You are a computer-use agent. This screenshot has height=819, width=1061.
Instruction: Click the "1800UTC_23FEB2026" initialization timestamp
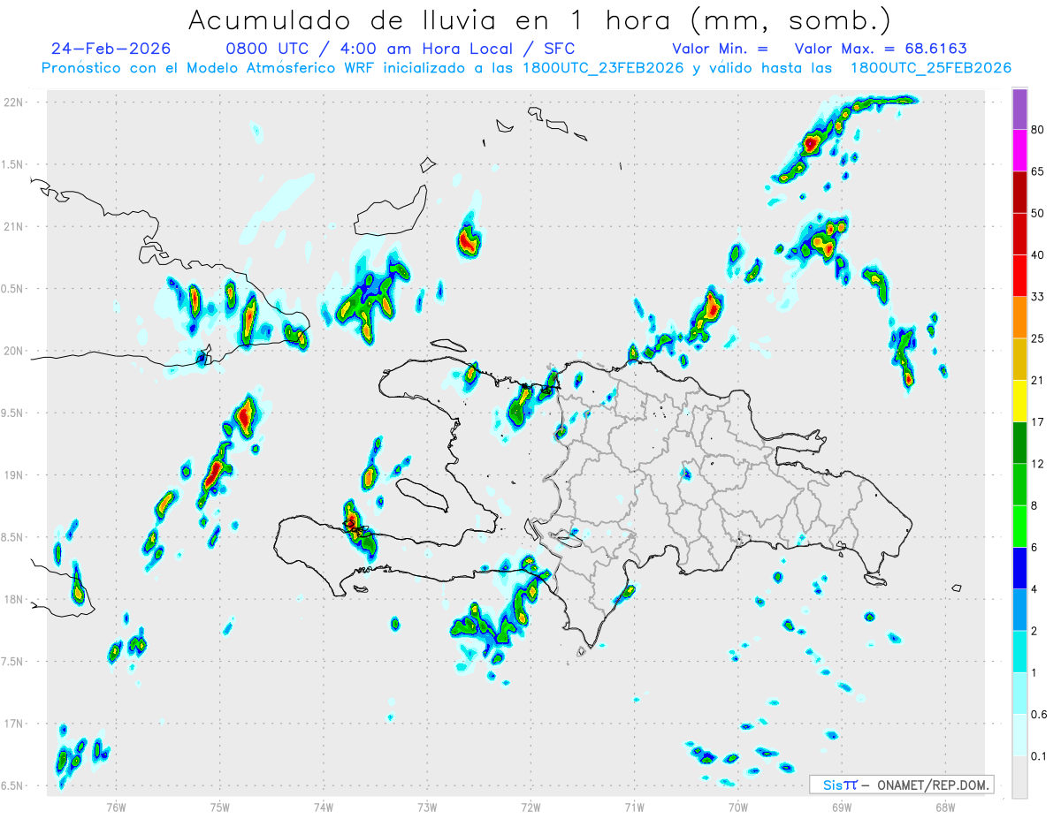point(603,68)
